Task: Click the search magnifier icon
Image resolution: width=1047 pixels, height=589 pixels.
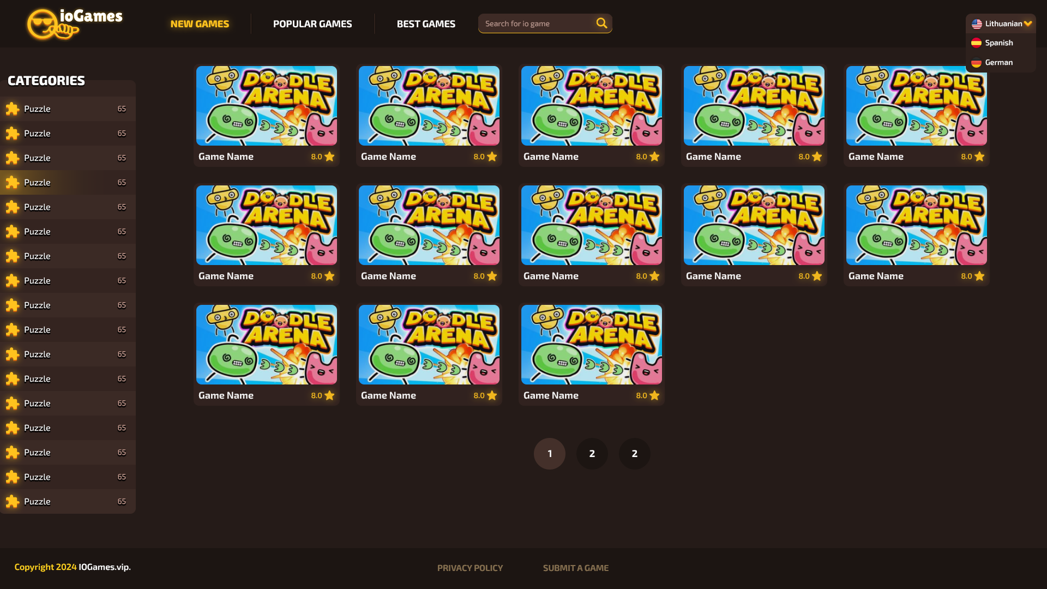Action: tap(601, 23)
